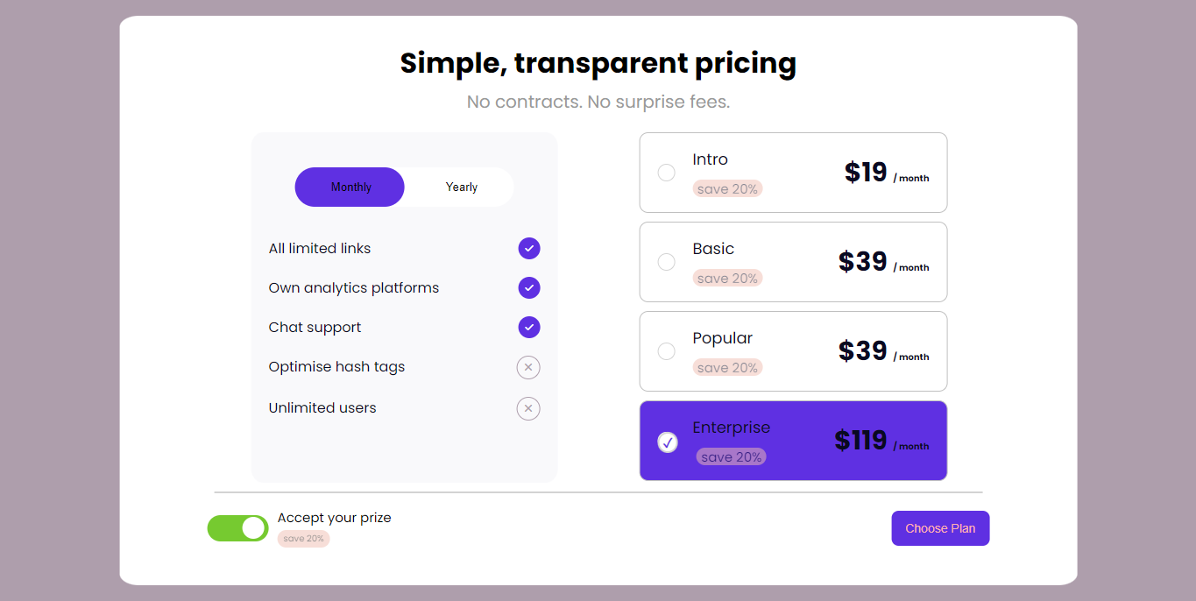
Task: Click the save 20% badge on the Enterprise plan
Action: (x=732, y=456)
